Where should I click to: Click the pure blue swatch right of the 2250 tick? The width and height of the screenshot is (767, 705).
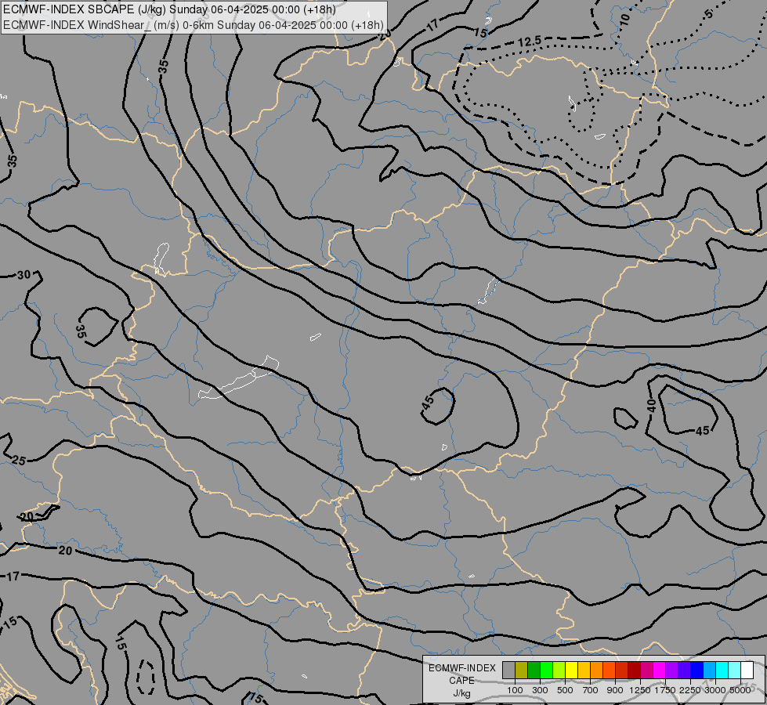point(697,671)
